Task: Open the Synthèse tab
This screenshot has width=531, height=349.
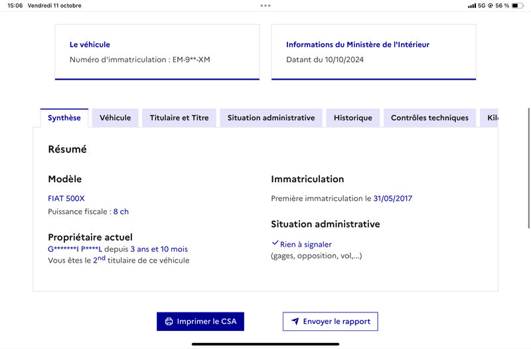Action: (64, 118)
